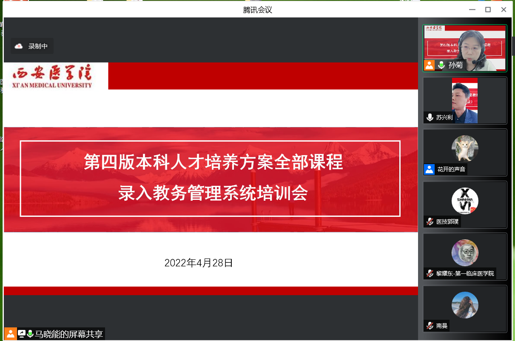Click the cloud recording icon

19,46
